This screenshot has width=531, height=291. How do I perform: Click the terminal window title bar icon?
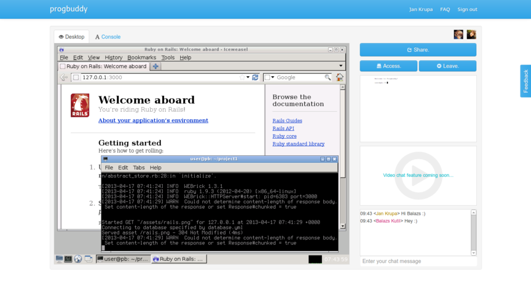click(x=105, y=159)
